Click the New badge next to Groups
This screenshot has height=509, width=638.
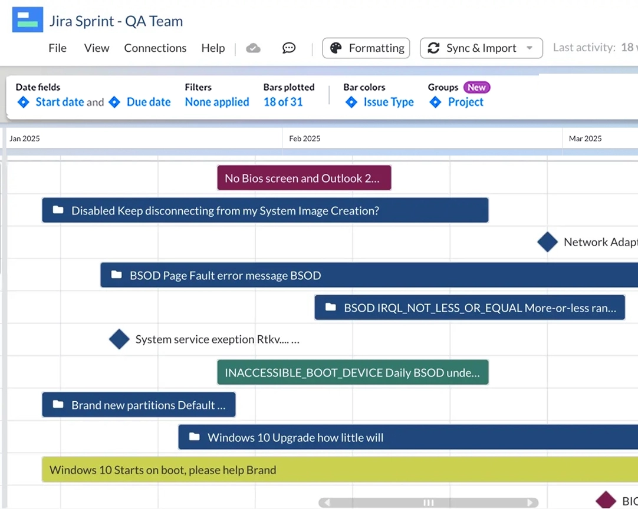[476, 87]
